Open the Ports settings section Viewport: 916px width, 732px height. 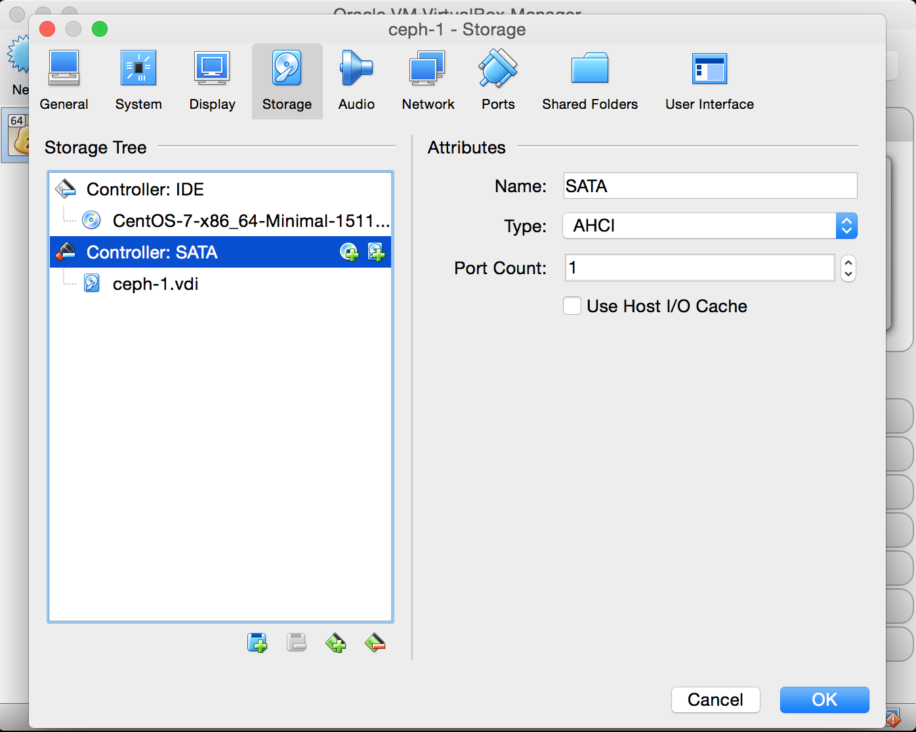498,81
